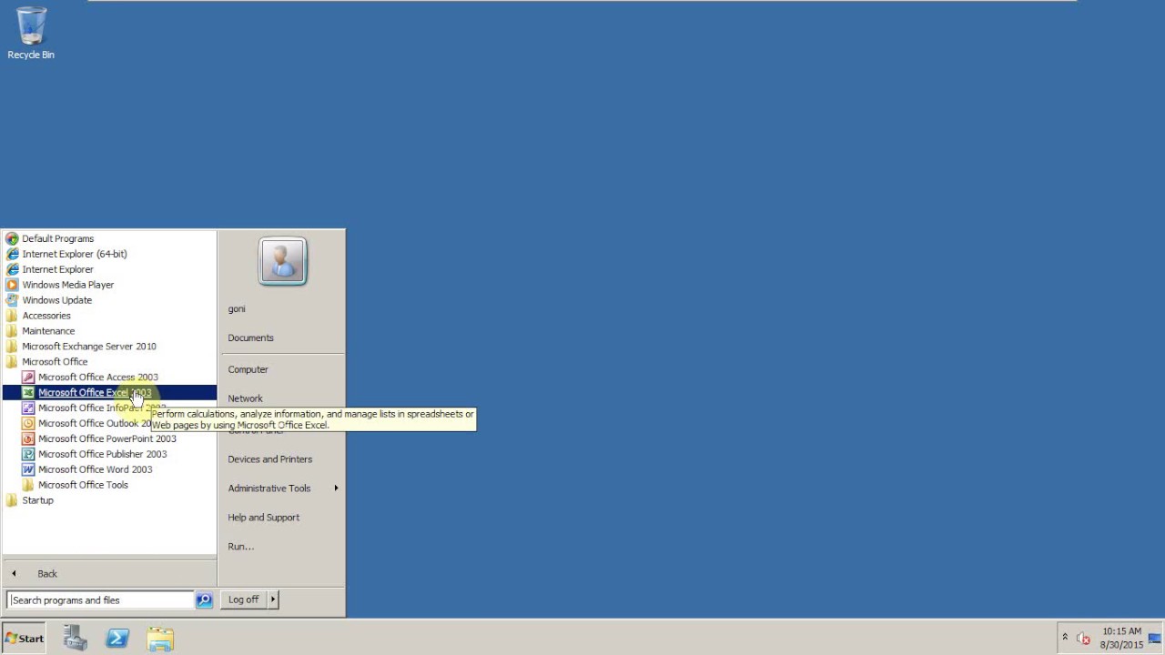Open Network from the Start menu
Screen dimensions: 1165x655
coord(245,398)
